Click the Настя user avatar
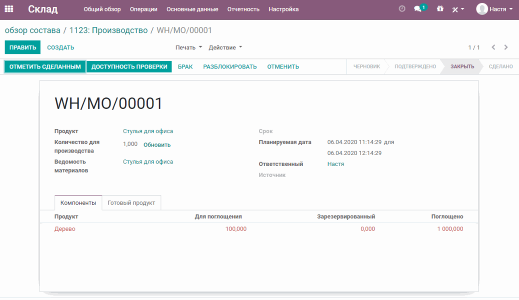The width and height of the screenshot is (519, 300). click(482, 9)
